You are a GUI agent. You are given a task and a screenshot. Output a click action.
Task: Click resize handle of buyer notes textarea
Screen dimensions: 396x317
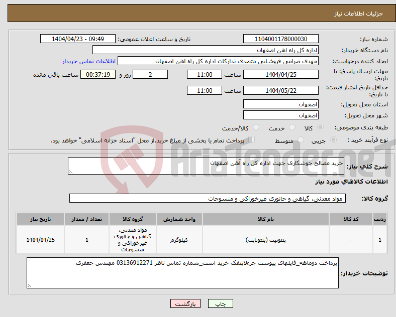29,286
